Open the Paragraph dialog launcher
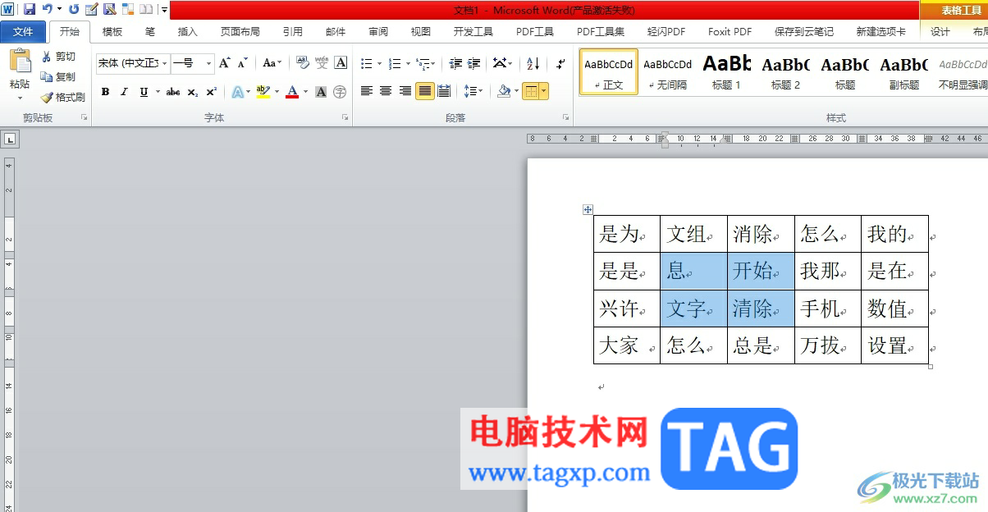988x512 pixels. click(566, 118)
